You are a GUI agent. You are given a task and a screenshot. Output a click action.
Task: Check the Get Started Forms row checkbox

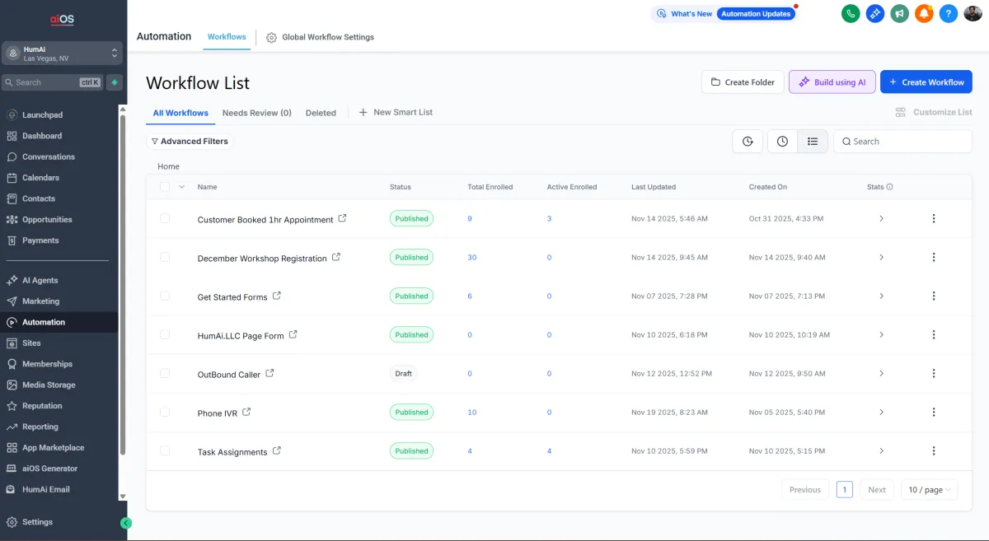(x=165, y=296)
